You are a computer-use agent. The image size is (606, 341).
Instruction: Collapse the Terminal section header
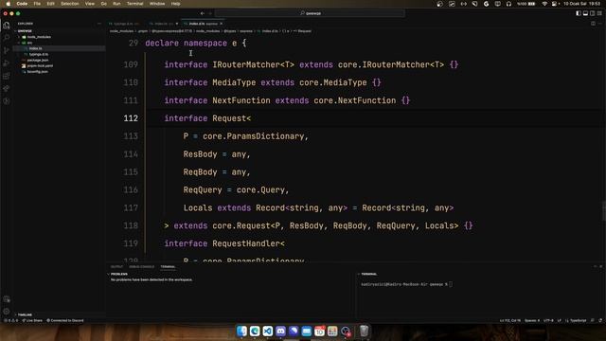point(368,274)
